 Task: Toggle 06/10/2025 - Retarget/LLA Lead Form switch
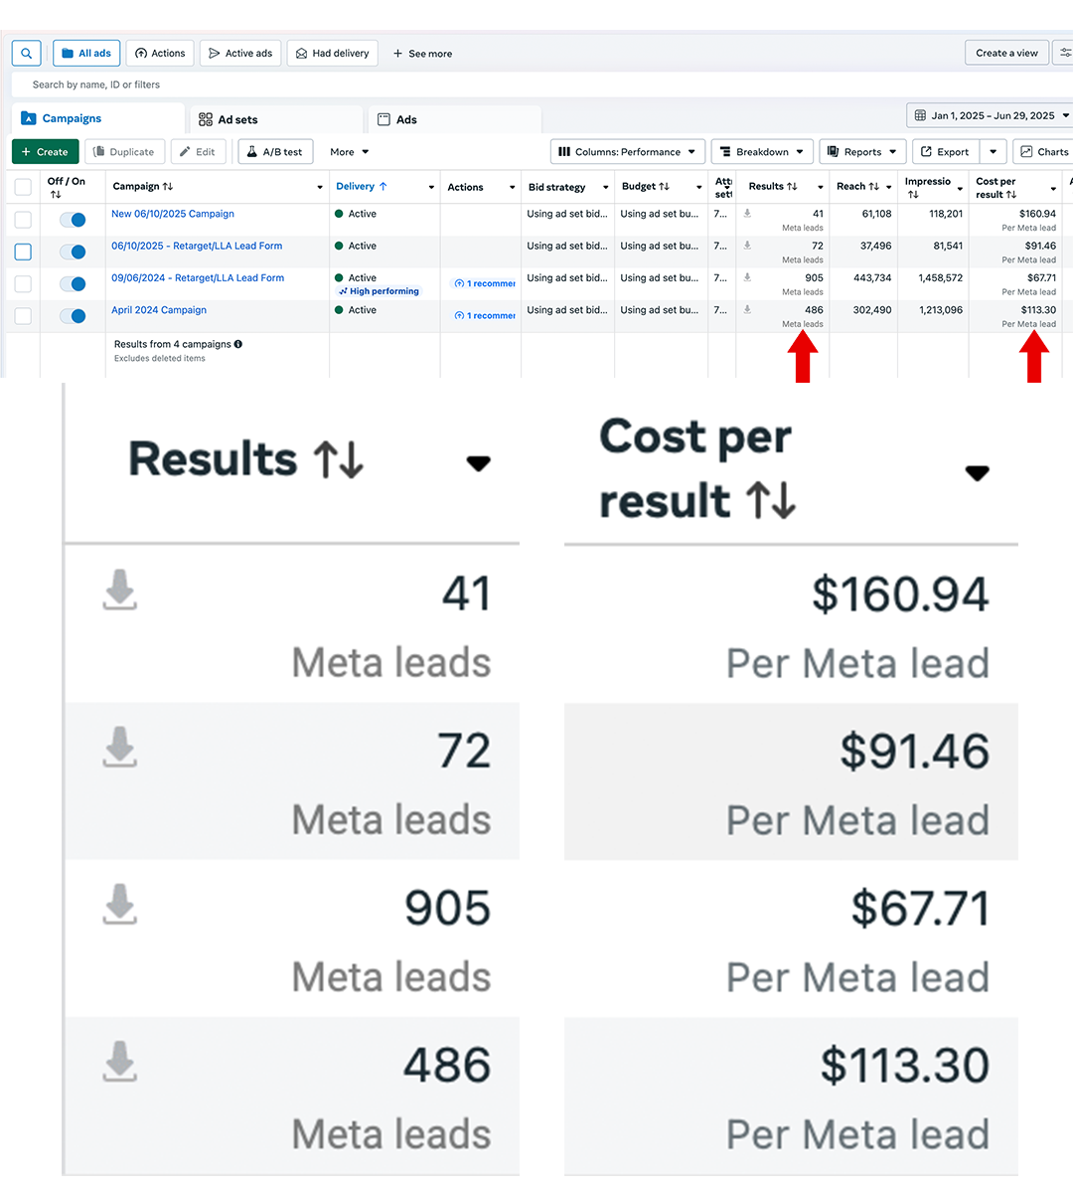pos(73,252)
